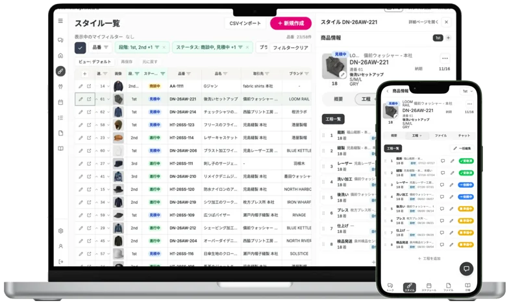
Task: Click the Gジャン jacket thumbnail in table
Action: pyautogui.click(x=118, y=86)
